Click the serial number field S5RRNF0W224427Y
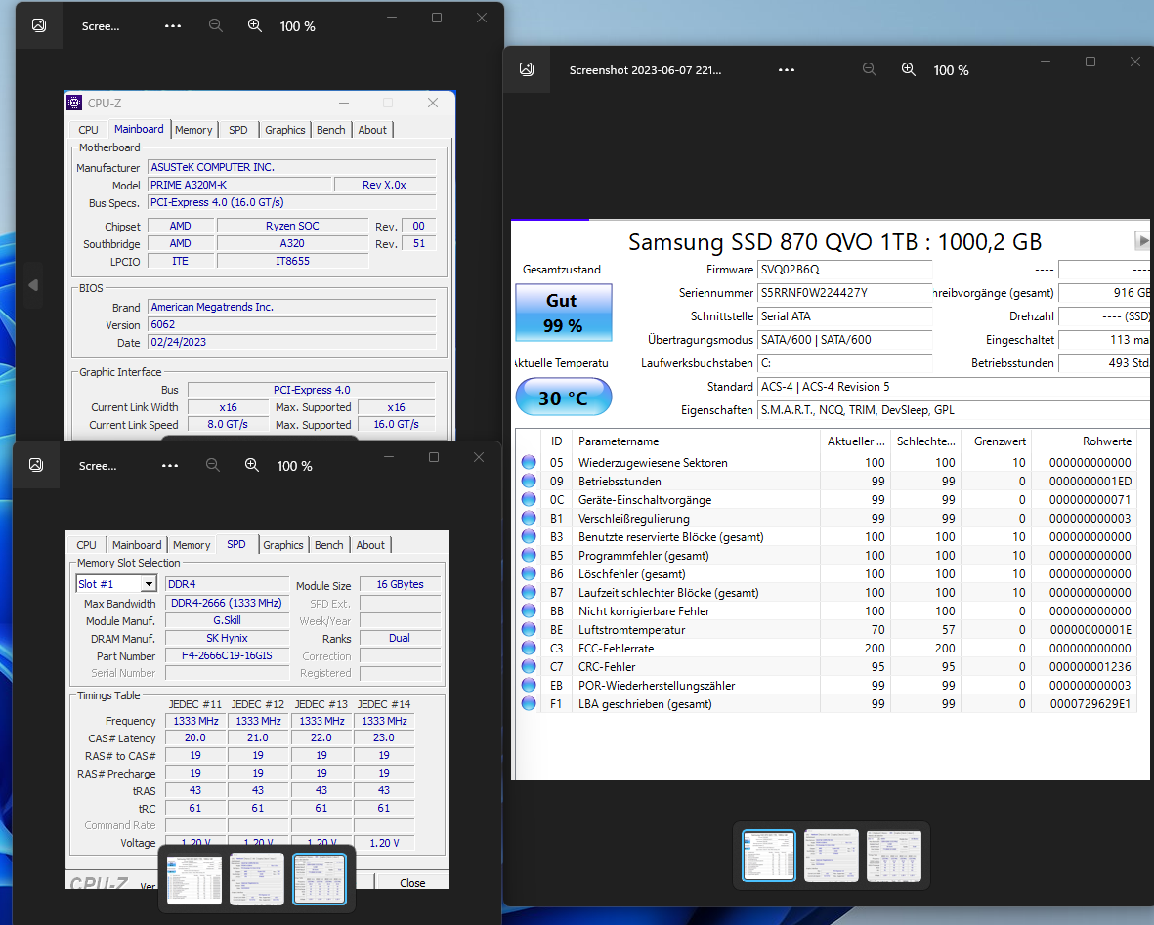The image size is (1154, 925). click(844, 293)
